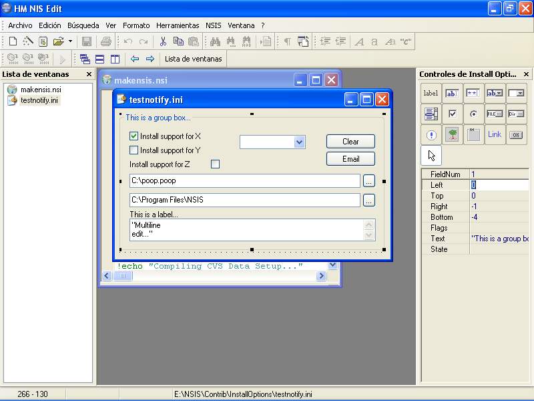Uncheck Install support for X
The height and width of the screenshot is (401, 534).
coord(133,136)
